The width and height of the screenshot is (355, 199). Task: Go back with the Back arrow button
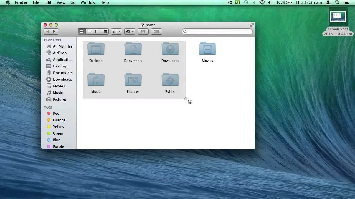[x=47, y=32]
